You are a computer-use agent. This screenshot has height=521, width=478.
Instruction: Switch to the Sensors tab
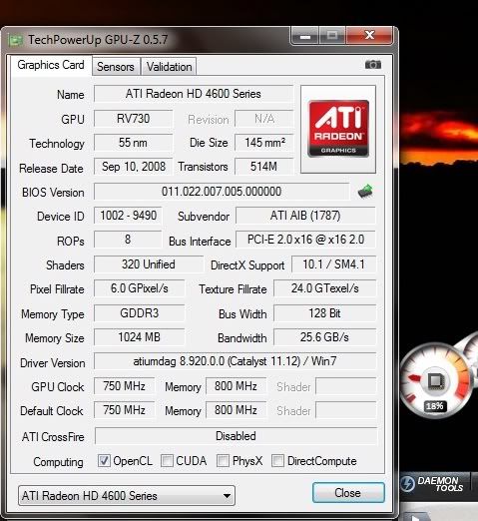pyautogui.click(x=116, y=67)
